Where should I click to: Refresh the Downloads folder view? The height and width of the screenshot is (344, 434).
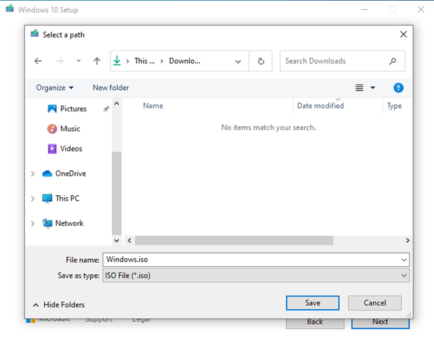pyautogui.click(x=261, y=61)
